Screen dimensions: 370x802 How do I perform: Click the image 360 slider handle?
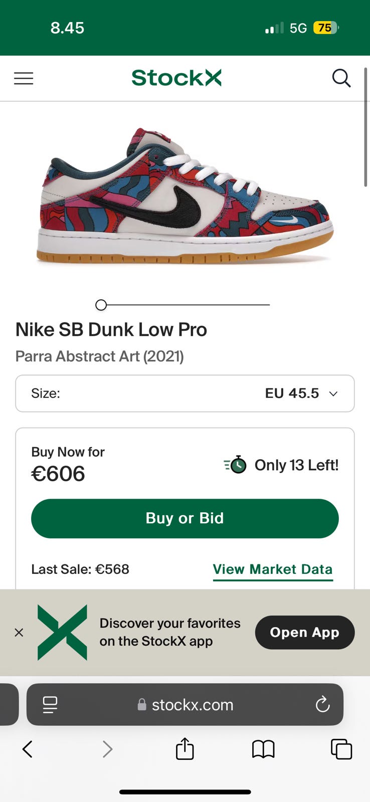pyautogui.click(x=101, y=305)
